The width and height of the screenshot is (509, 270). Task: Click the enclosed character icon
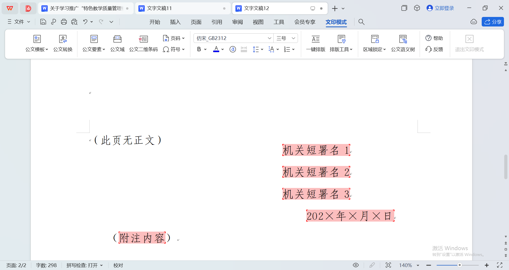pyautogui.click(x=233, y=49)
